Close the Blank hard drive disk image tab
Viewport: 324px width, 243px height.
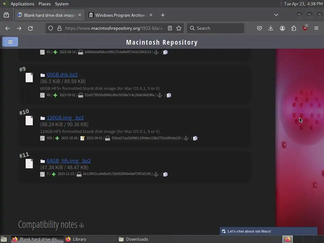pyautogui.click(x=80, y=15)
